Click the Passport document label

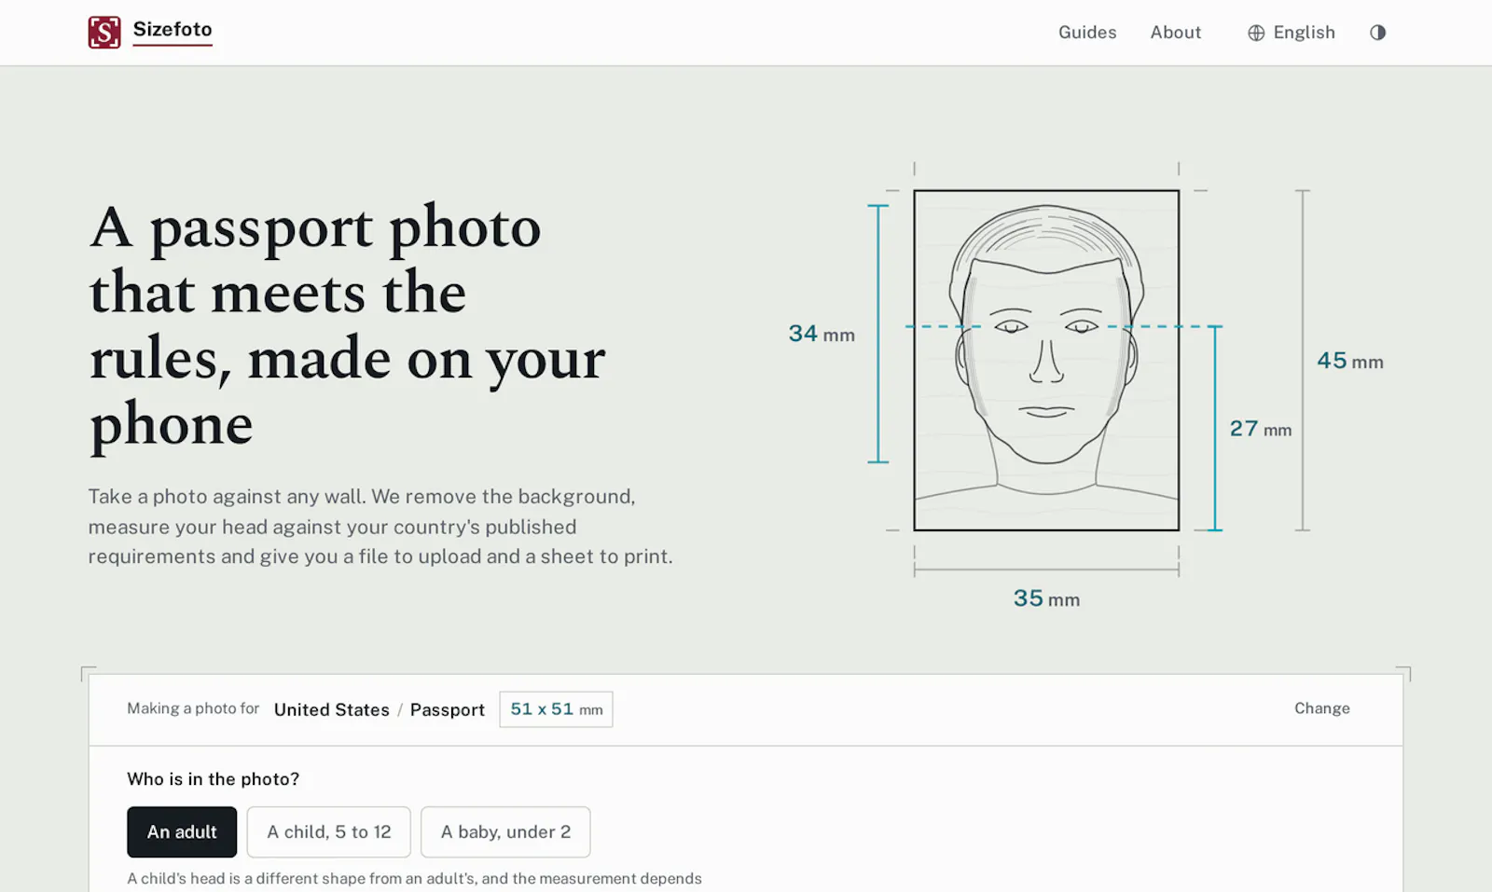point(448,710)
